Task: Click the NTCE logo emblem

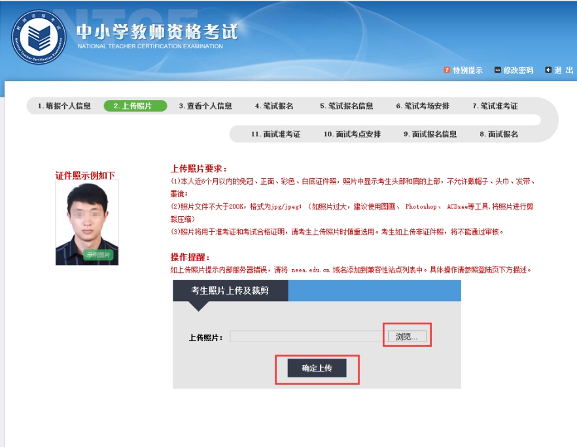Action: (x=39, y=37)
